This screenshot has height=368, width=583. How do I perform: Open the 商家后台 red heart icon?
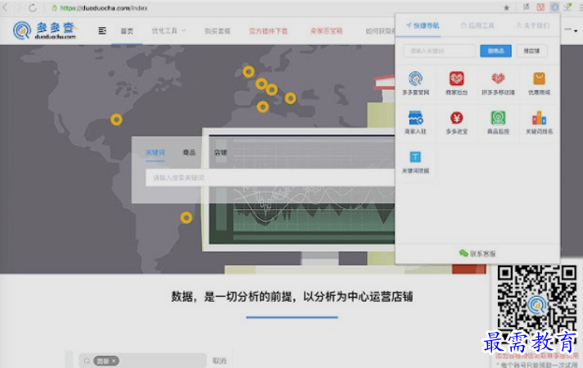tap(457, 79)
